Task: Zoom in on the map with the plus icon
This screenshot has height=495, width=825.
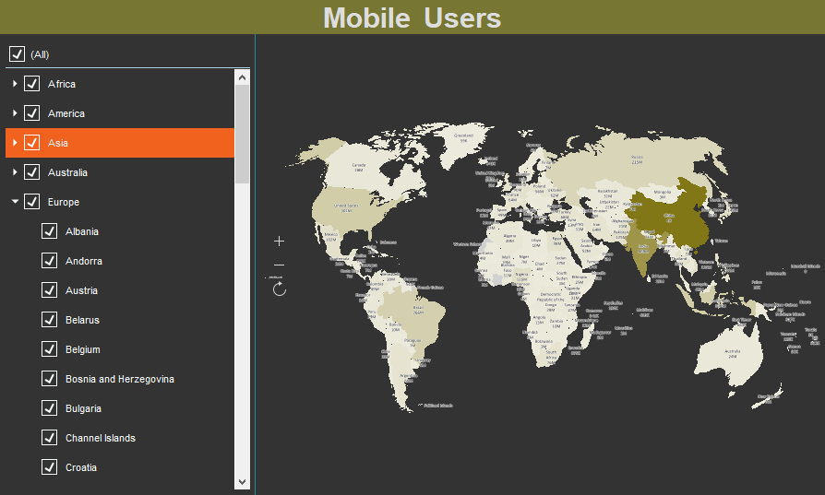Action: [280, 242]
